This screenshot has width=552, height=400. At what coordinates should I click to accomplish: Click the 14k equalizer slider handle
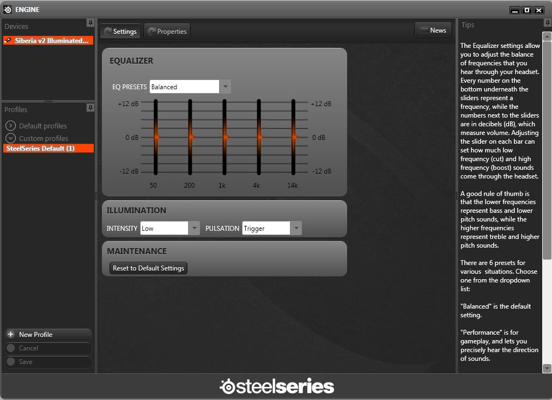click(294, 137)
